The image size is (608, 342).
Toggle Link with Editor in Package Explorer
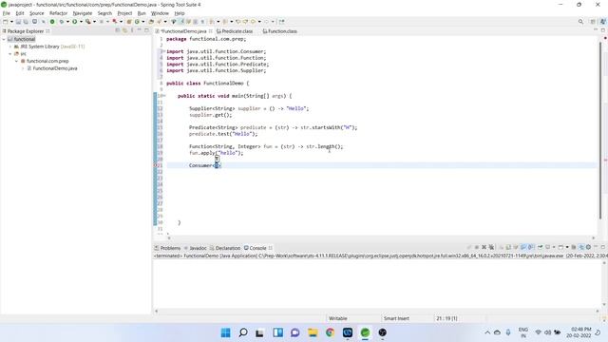pyautogui.click(x=124, y=30)
